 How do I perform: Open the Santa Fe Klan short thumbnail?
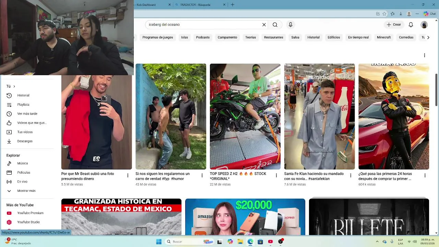[320, 117]
